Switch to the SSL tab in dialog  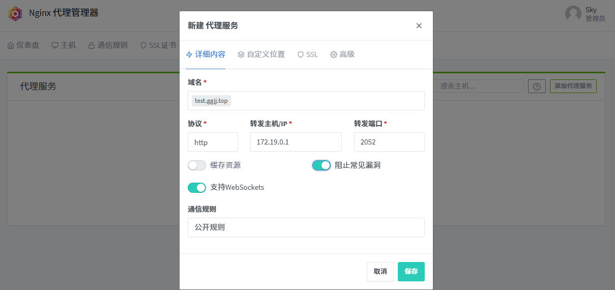[x=308, y=54]
